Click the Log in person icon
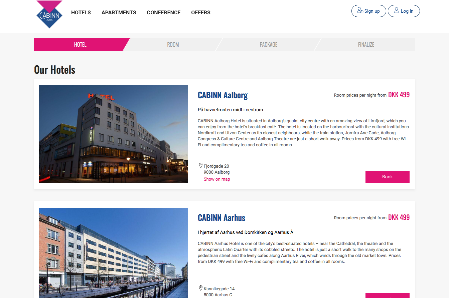Screen dimensions: 449x298 point(396,10)
